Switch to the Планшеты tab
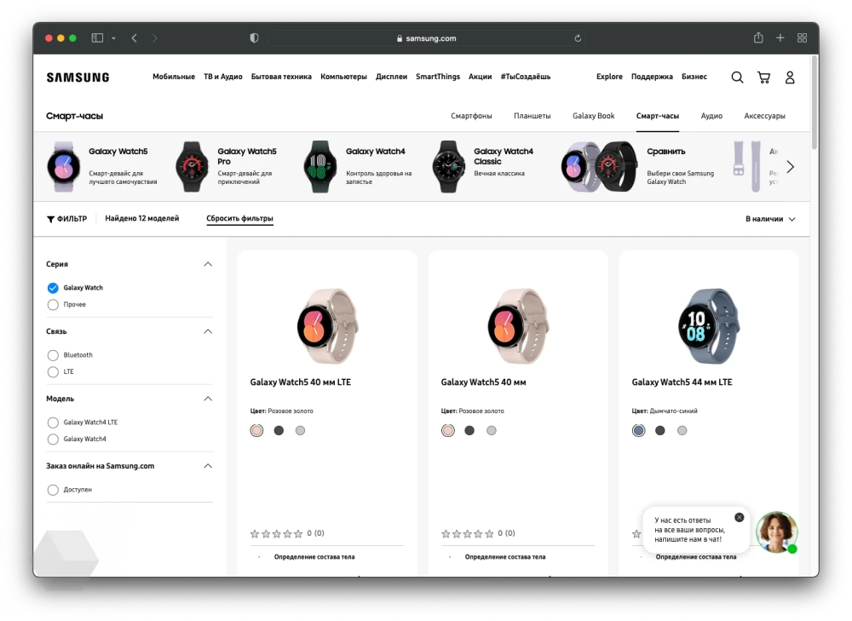Screen dimensions: 852x621 point(532,116)
